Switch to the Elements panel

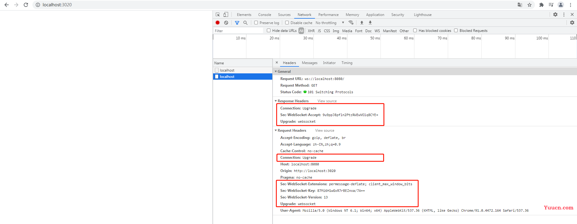(244, 15)
